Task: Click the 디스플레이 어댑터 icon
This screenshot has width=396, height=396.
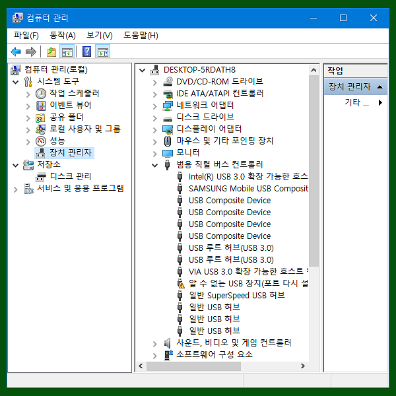Action: (168, 129)
